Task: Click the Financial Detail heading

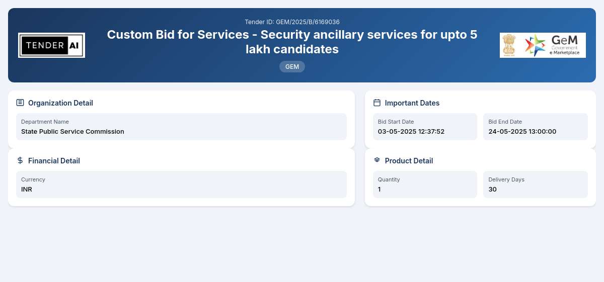Action: coord(54,161)
